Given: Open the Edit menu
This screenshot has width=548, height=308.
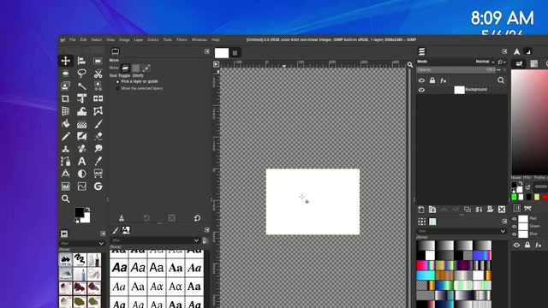Looking at the screenshot, I should coord(83,40).
